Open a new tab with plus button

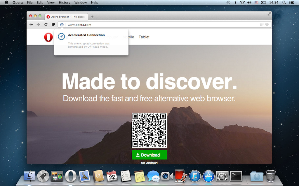pyautogui.click(x=92, y=17)
